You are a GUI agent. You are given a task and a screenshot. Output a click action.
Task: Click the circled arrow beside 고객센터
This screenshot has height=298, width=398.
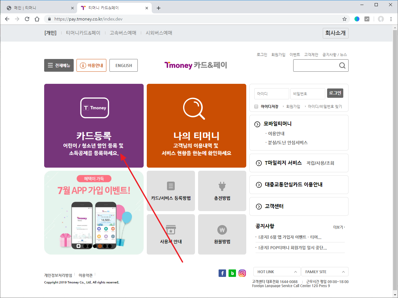[x=259, y=207]
